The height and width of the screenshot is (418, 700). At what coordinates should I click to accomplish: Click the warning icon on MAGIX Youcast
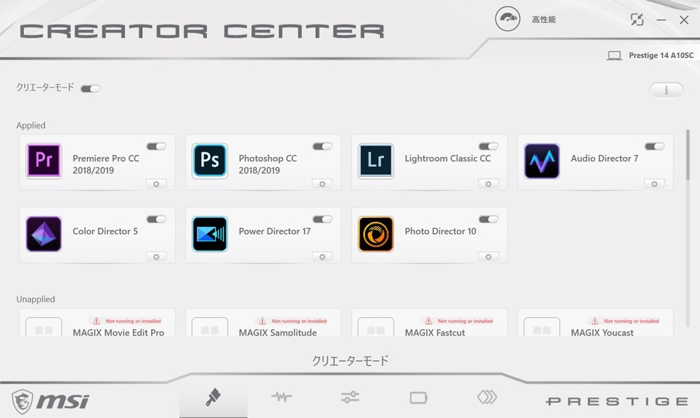click(x=595, y=321)
